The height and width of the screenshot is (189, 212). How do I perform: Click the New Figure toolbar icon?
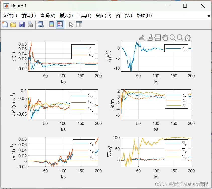click(5, 24)
